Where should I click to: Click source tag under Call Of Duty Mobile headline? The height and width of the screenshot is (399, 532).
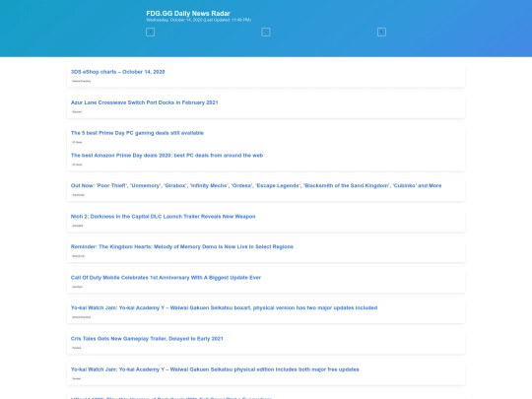pos(78,287)
